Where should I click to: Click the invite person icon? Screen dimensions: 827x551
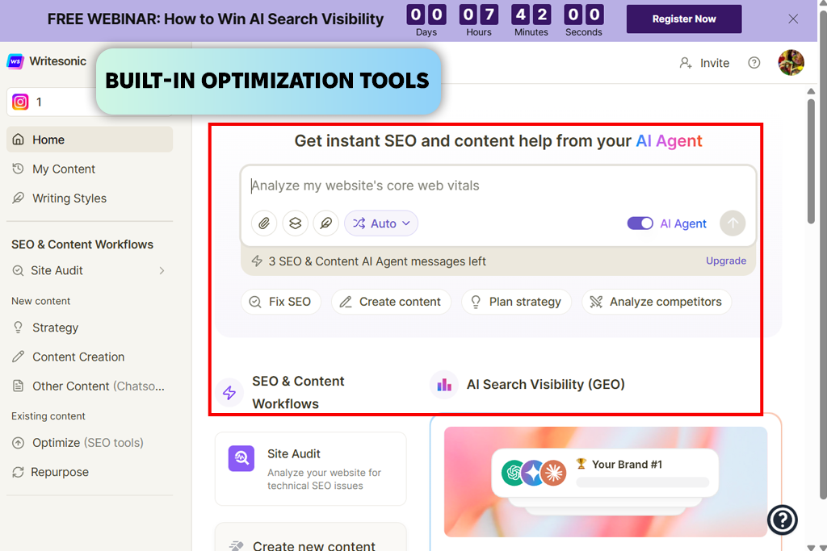[x=685, y=63]
